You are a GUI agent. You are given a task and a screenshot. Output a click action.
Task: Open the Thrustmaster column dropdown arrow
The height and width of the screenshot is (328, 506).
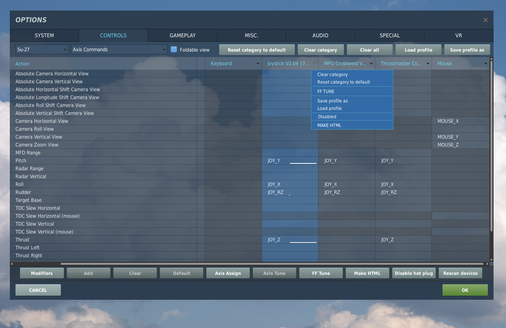[428, 64]
